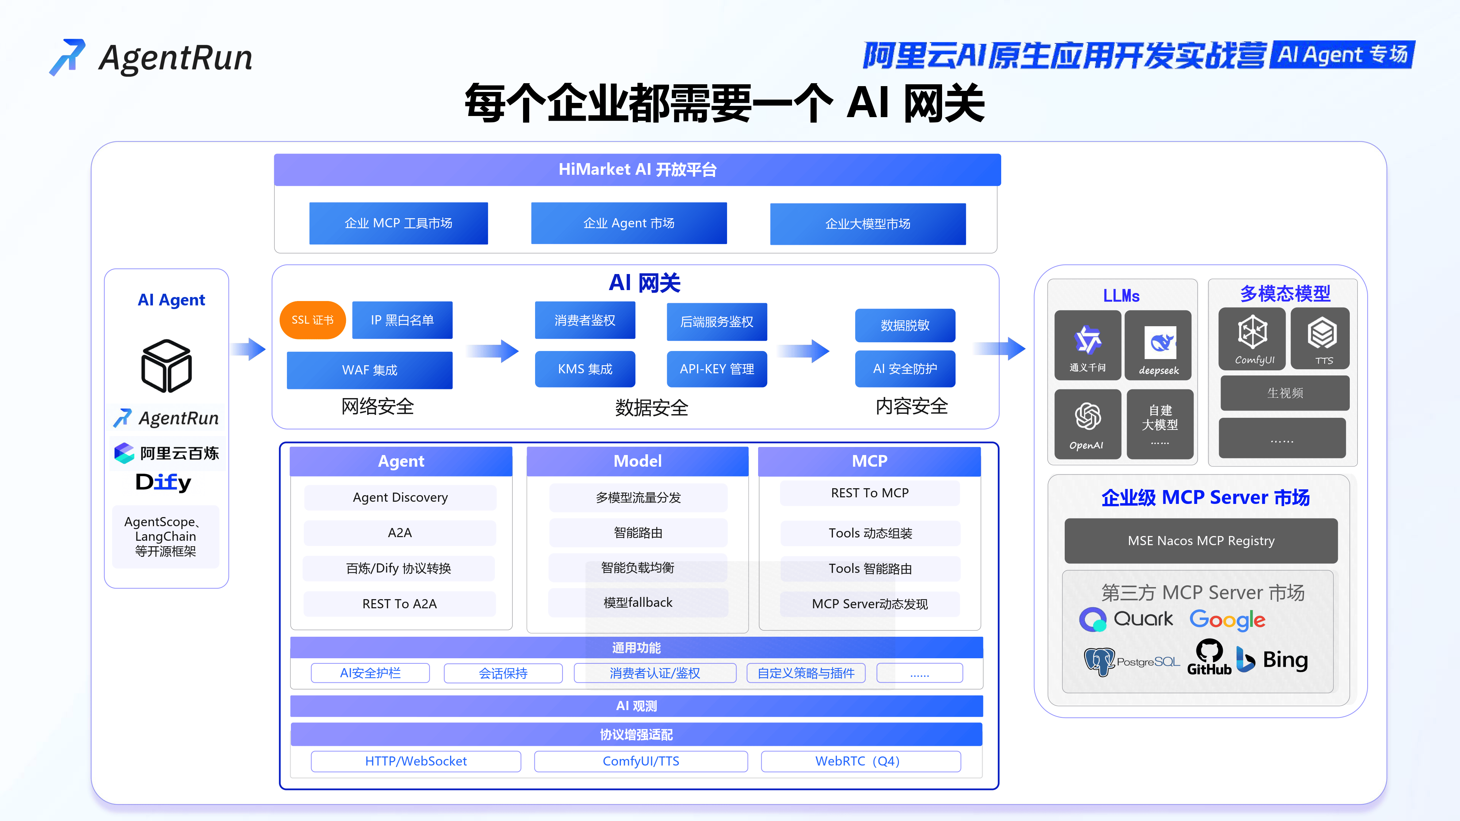Click the IP 黑白名单 box
The width and height of the screenshot is (1460, 821).
point(402,320)
